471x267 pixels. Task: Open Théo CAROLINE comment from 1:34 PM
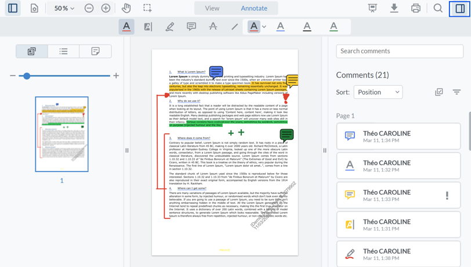pos(398,137)
